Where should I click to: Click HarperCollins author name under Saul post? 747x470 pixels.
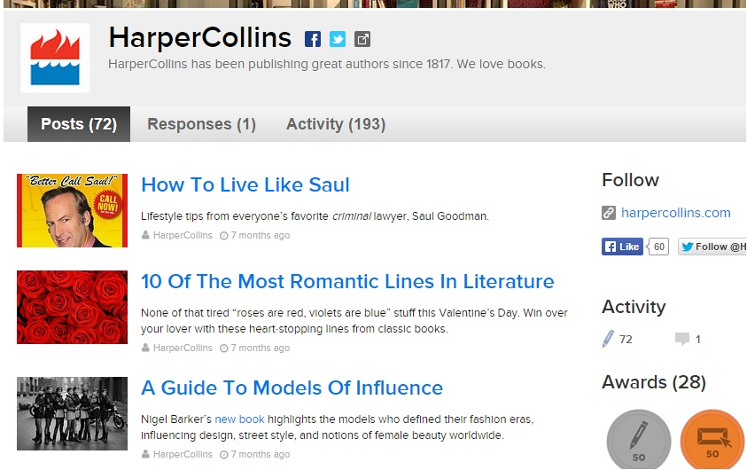point(183,236)
